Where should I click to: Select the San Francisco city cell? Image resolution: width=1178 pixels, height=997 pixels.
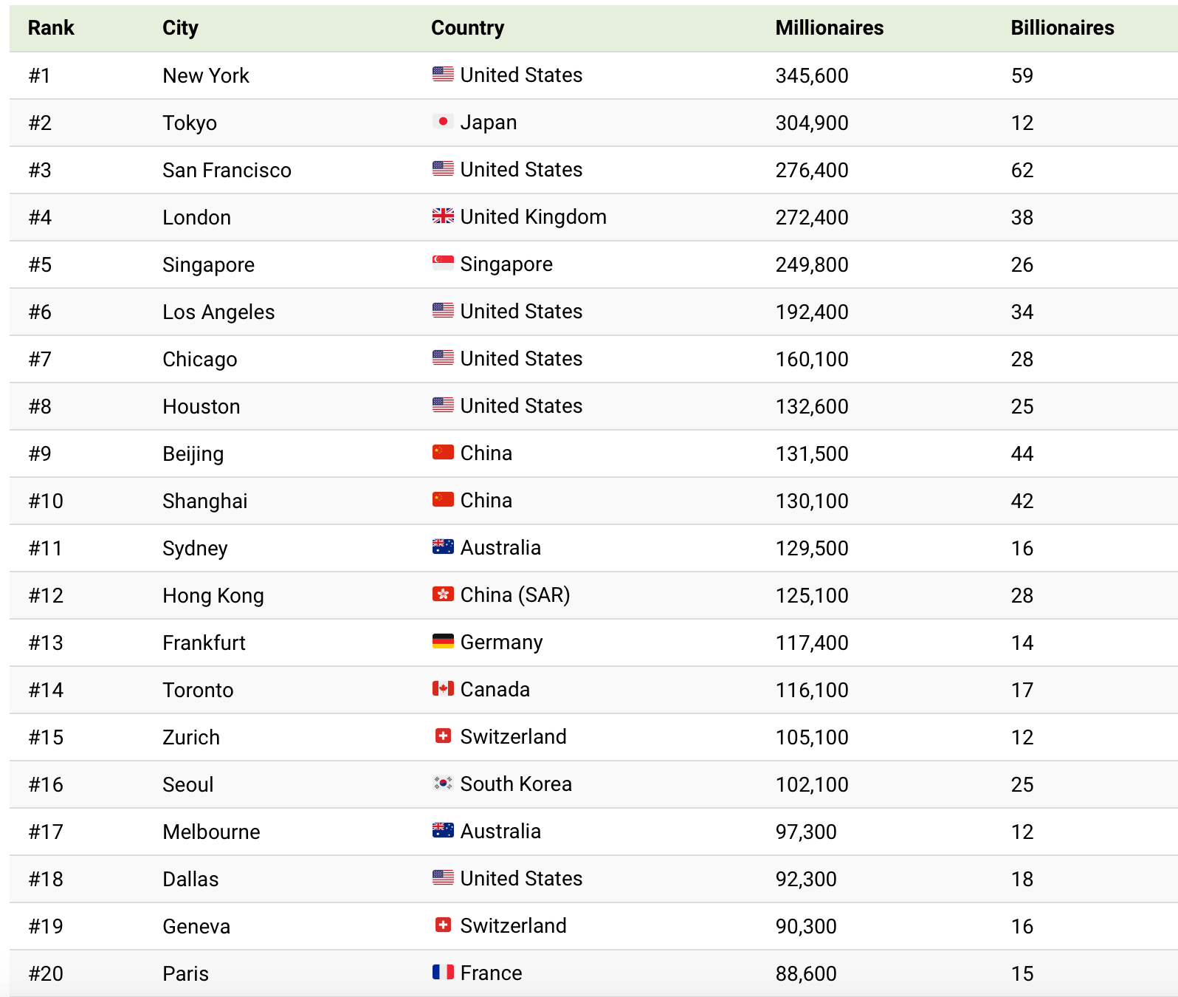point(227,171)
